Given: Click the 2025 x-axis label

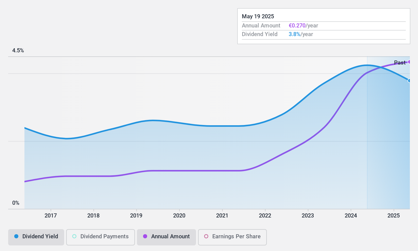Looking at the screenshot, I should click(x=394, y=216).
